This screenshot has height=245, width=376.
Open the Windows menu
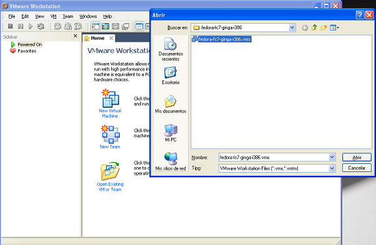(88, 16)
